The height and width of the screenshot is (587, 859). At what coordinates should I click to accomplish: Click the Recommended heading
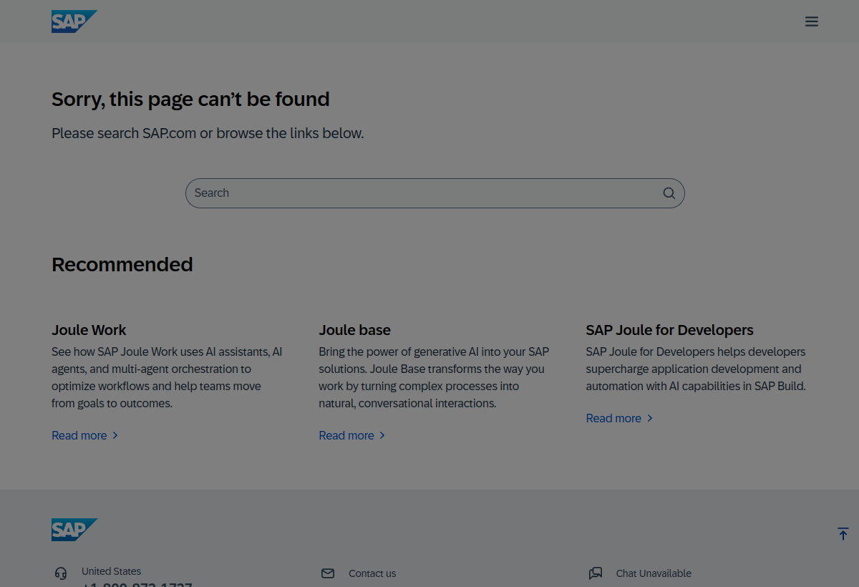pyautogui.click(x=122, y=264)
